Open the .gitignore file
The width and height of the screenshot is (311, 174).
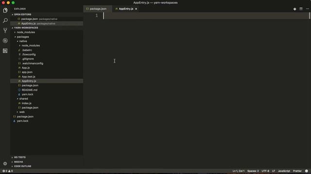[x=28, y=59]
